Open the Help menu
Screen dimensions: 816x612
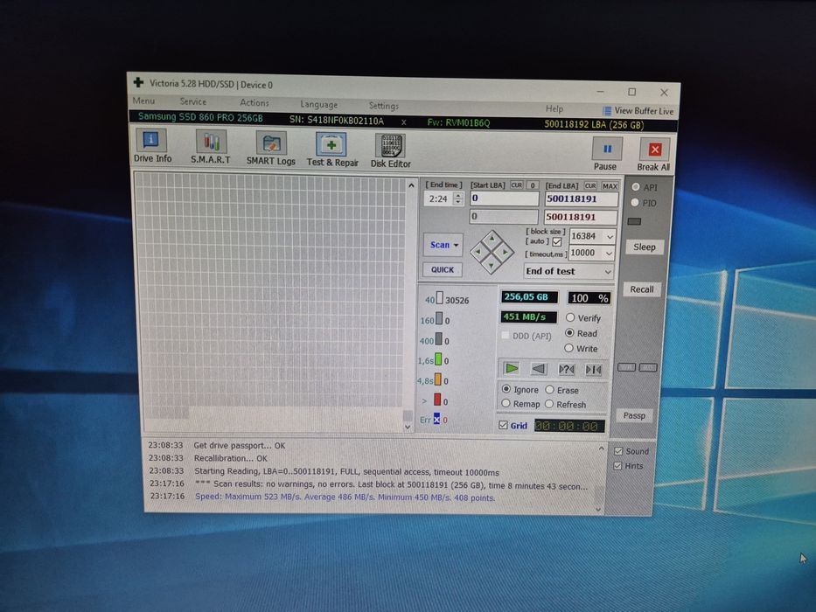(x=554, y=108)
